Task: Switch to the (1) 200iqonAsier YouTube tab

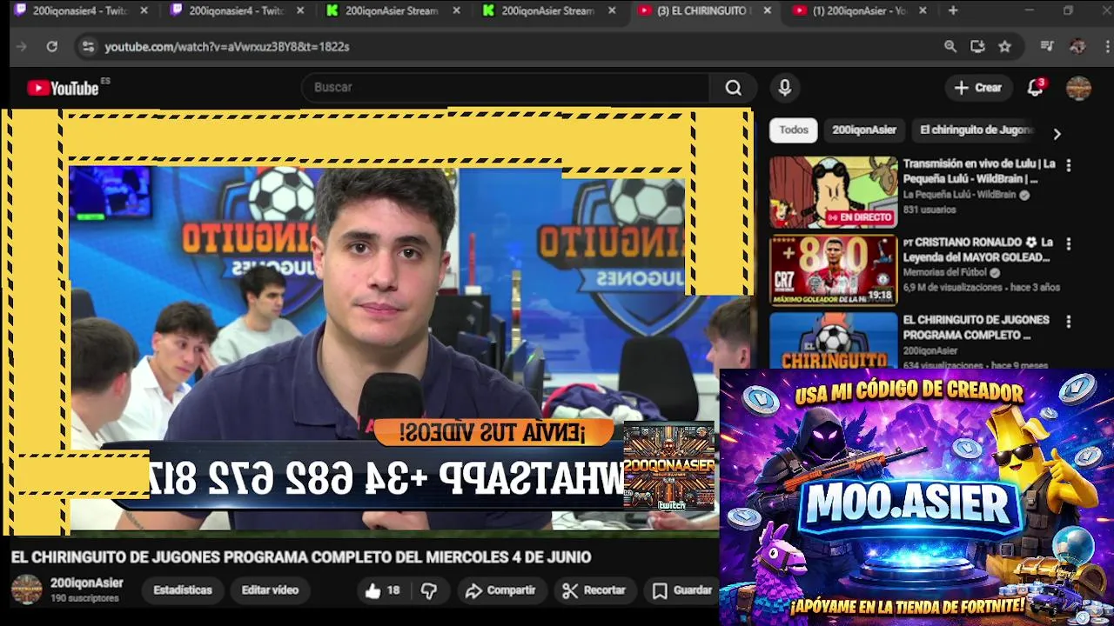Action: (858, 10)
